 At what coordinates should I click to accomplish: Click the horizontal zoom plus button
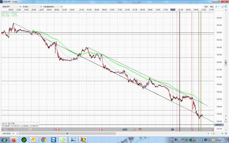(222, 133)
